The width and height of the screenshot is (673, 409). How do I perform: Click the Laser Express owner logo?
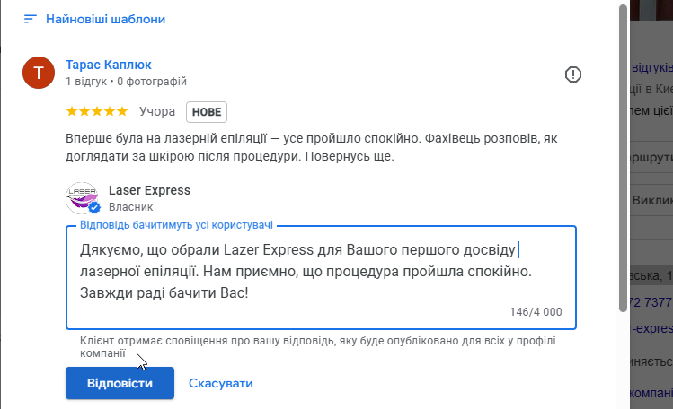coord(83,197)
